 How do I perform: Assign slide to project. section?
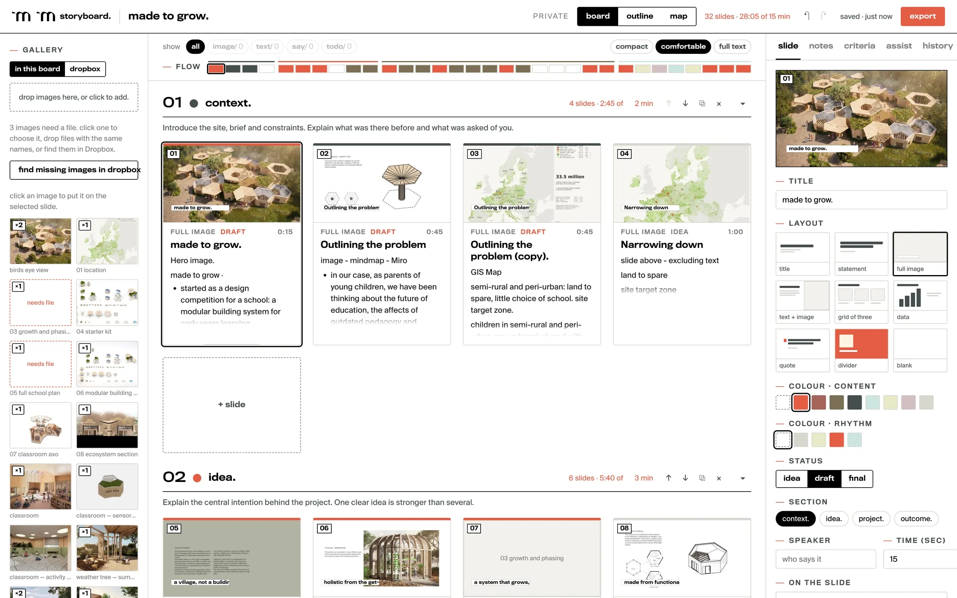(871, 519)
